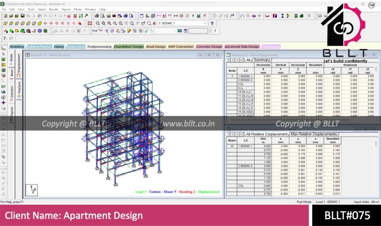Toggle the Fy shear force diagram icon
381x226 pixels.
pyautogui.click(x=100, y=31)
